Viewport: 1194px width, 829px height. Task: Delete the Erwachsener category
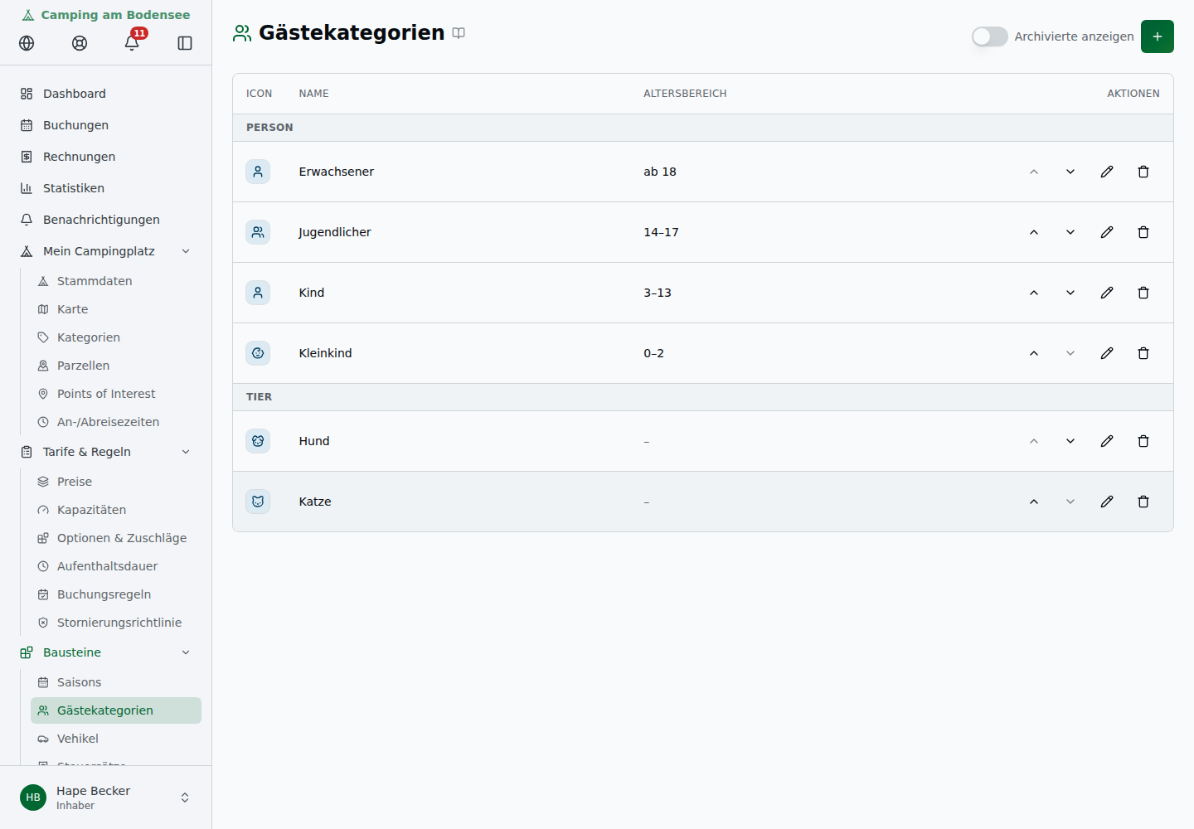(1143, 172)
